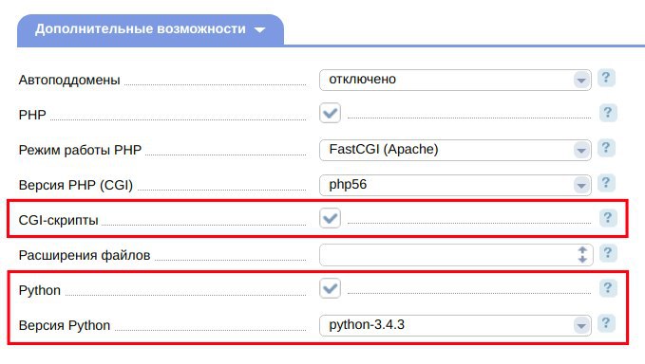This screenshot has height=364, width=645.
Task: Expand Режим работы PHP FastCGI dropdown
Action: [x=455, y=150]
